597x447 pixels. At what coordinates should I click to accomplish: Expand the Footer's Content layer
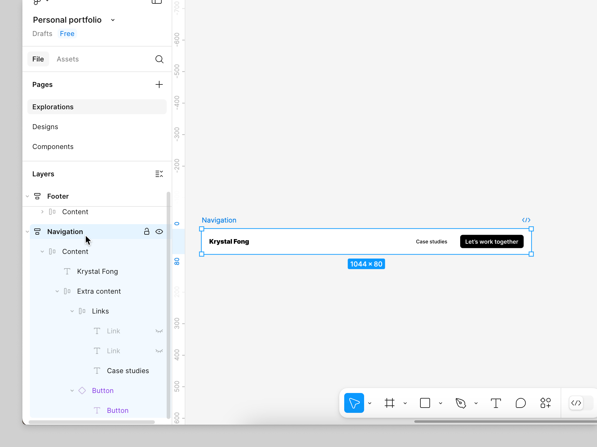(x=42, y=212)
